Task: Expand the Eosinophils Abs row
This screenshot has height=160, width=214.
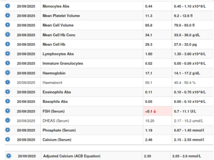Action: [x=8, y=92]
